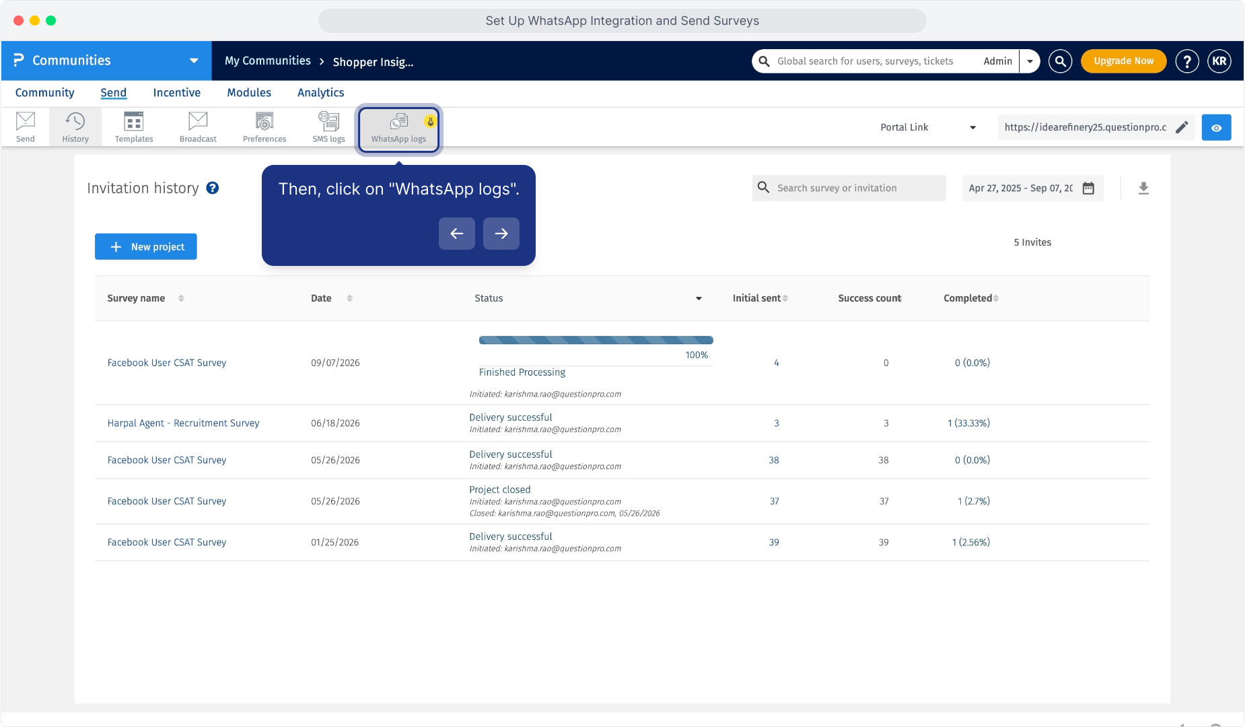The height and width of the screenshot is (727, 1245).
Task: Select the History toolbar icon
Action: coord(75,127)
